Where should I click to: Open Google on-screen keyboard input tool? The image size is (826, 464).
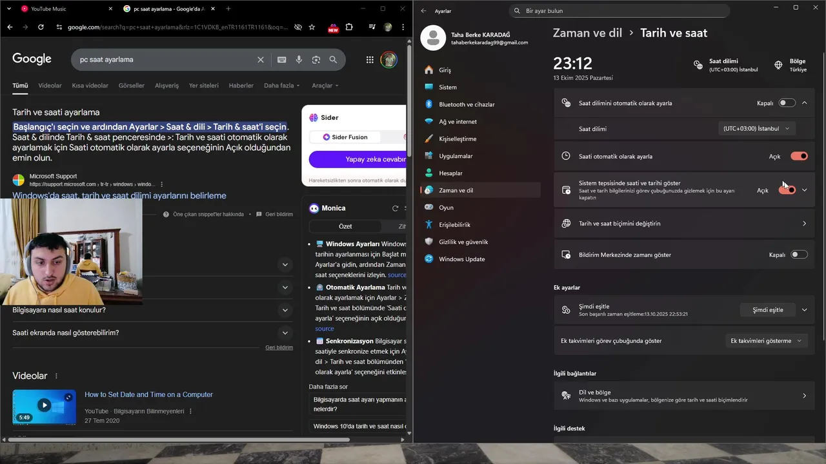[x=282, y=59]
